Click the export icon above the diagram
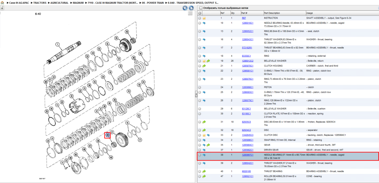379x183 pixels. click(x=2, y=8)
